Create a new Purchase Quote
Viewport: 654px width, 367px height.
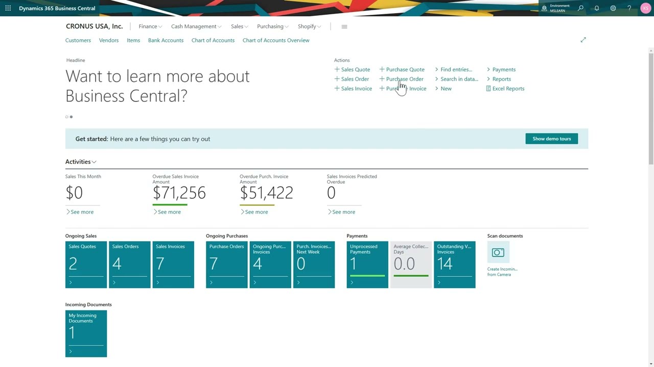point(402,69)
